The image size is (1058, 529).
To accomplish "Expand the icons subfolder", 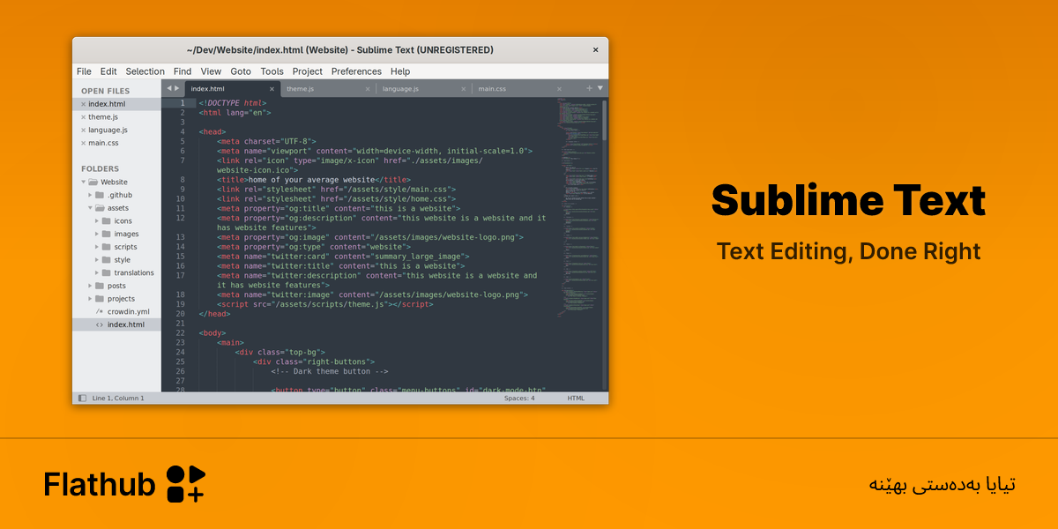I will (x=96, y=221).
